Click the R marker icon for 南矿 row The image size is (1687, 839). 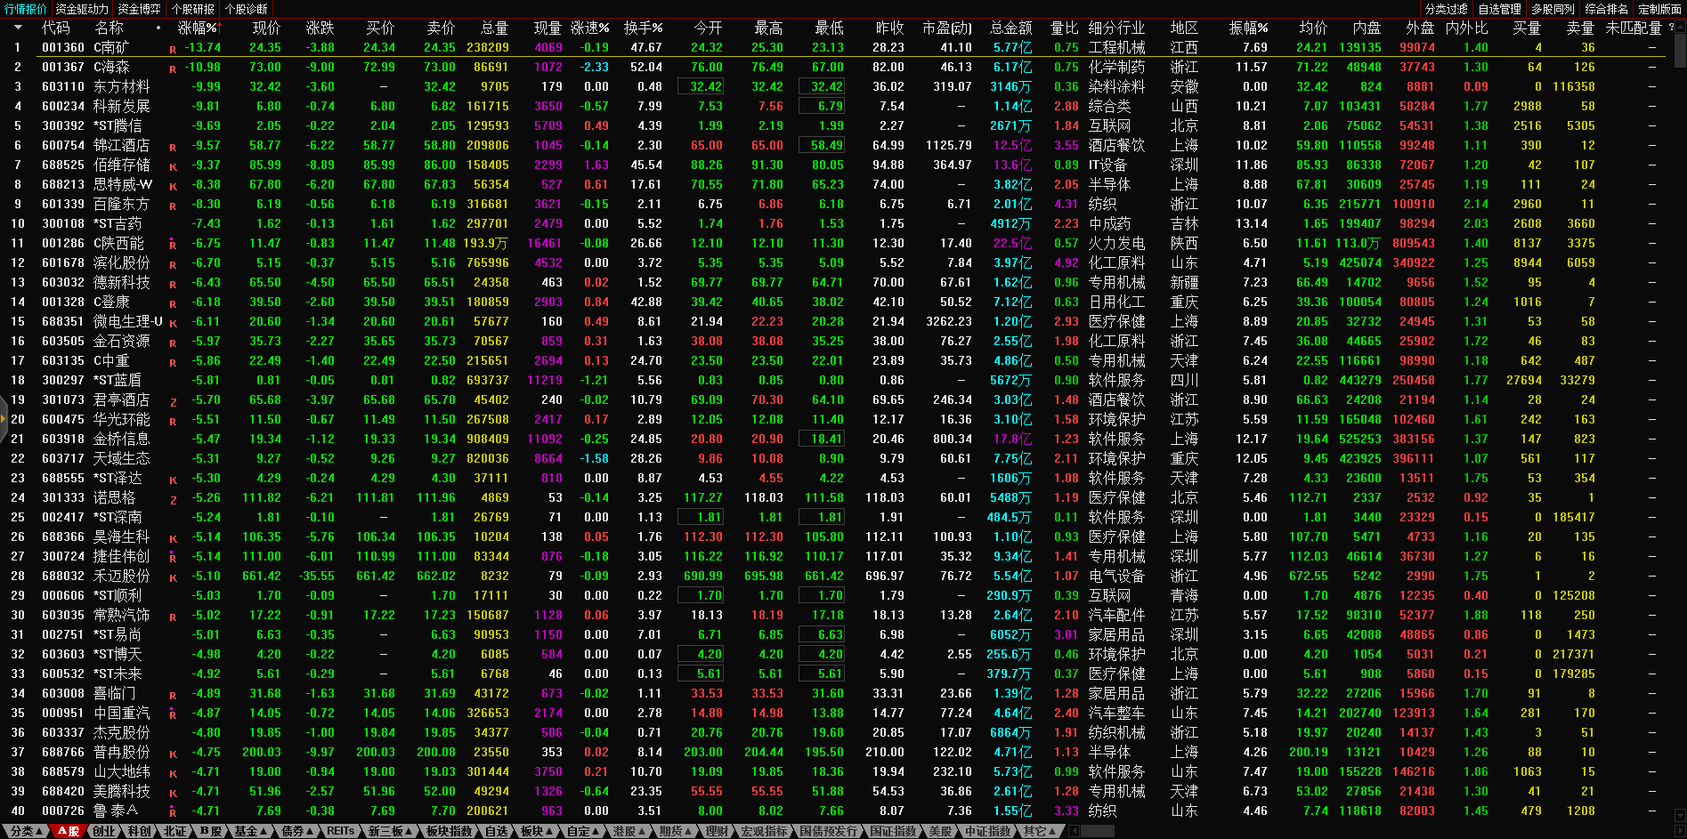(173, 49)
